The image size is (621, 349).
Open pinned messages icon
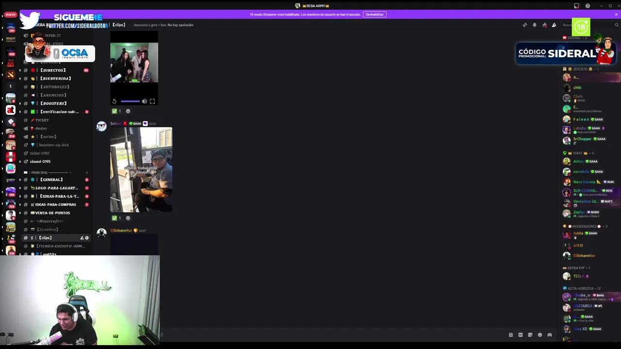point(544,25)
